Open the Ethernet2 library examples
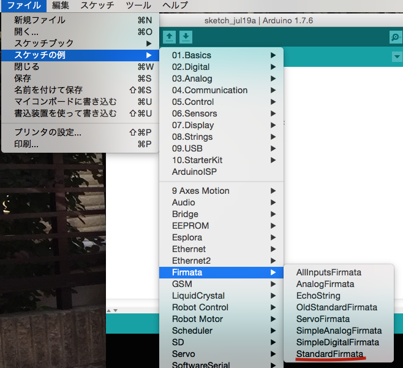403x368 pixels. pos(221,261)
